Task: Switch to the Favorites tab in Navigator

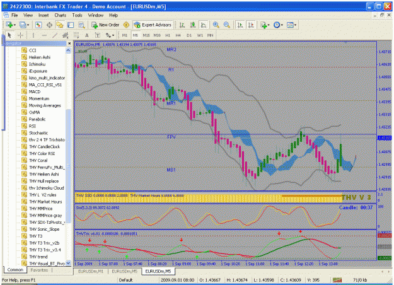Action: point(39,270)
